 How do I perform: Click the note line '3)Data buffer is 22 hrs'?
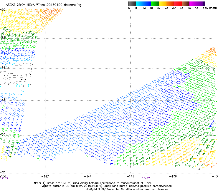point(107,186)
